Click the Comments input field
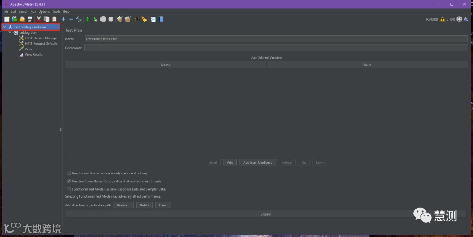 (276, 48)
